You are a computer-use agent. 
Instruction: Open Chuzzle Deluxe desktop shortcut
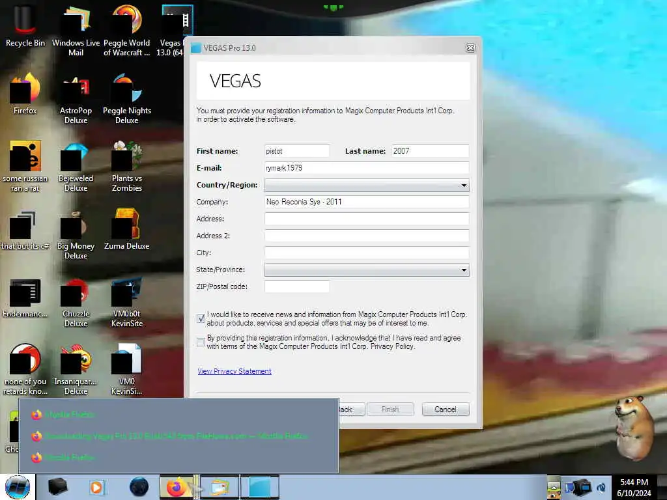pyautogui.click(x=76, y=302)
